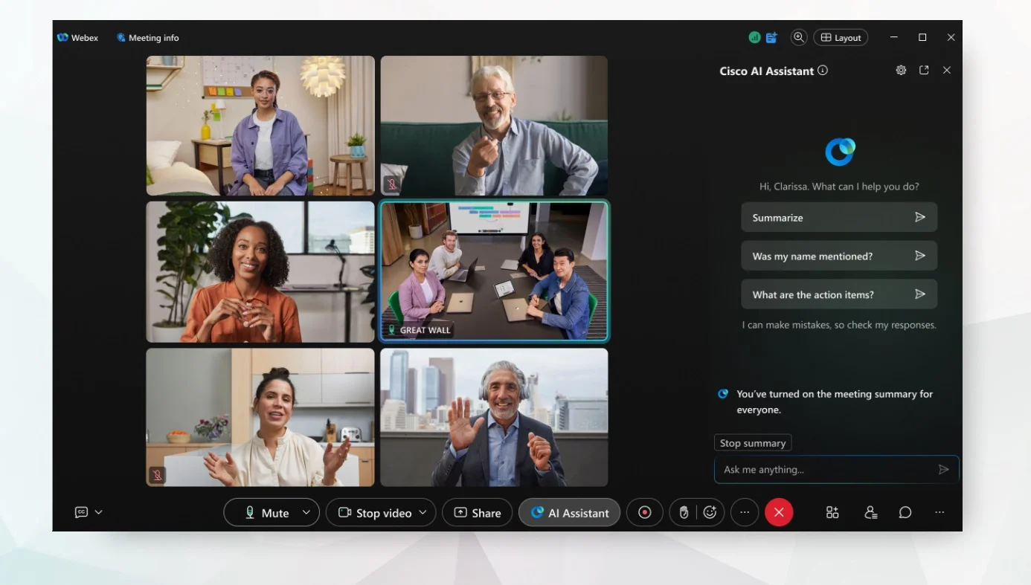Show the Participants panel icon
This screenshot has height=585, width=1031.
tap(870, 512)
